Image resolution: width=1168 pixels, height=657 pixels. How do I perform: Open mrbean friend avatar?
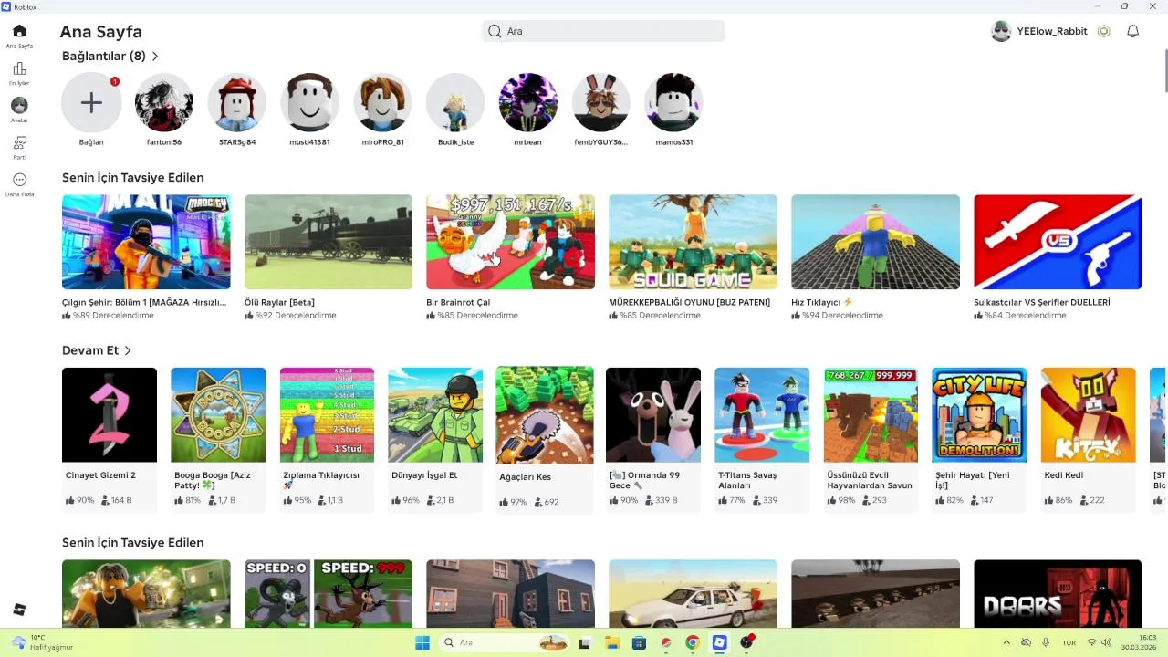(528, 102)
